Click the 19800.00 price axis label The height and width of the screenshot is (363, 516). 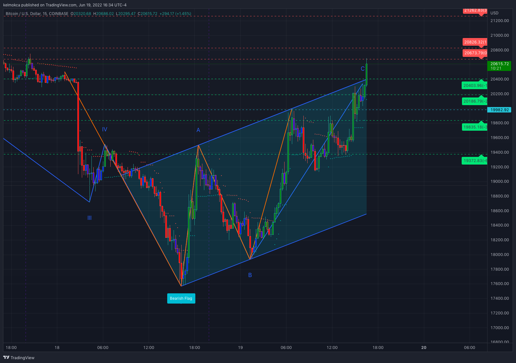point(500,123)
